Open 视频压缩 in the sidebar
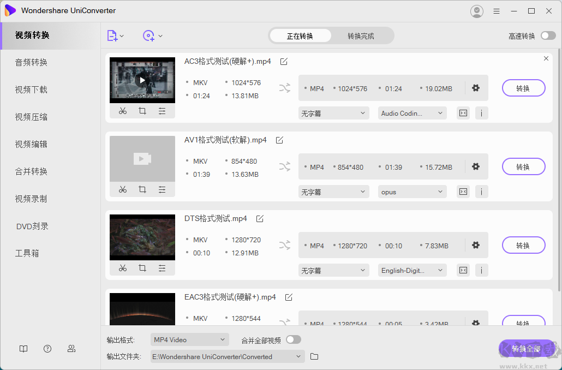562x370 pixels. point(31,117)
